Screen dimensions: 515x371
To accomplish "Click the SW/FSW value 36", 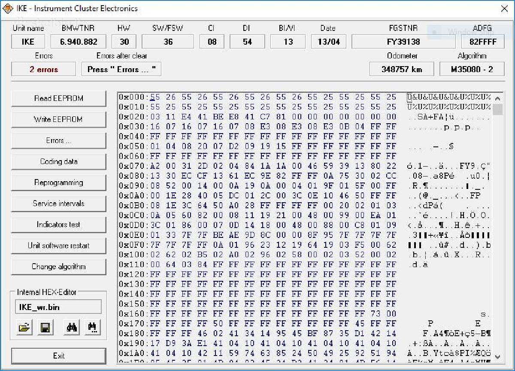I will [168, 42].
